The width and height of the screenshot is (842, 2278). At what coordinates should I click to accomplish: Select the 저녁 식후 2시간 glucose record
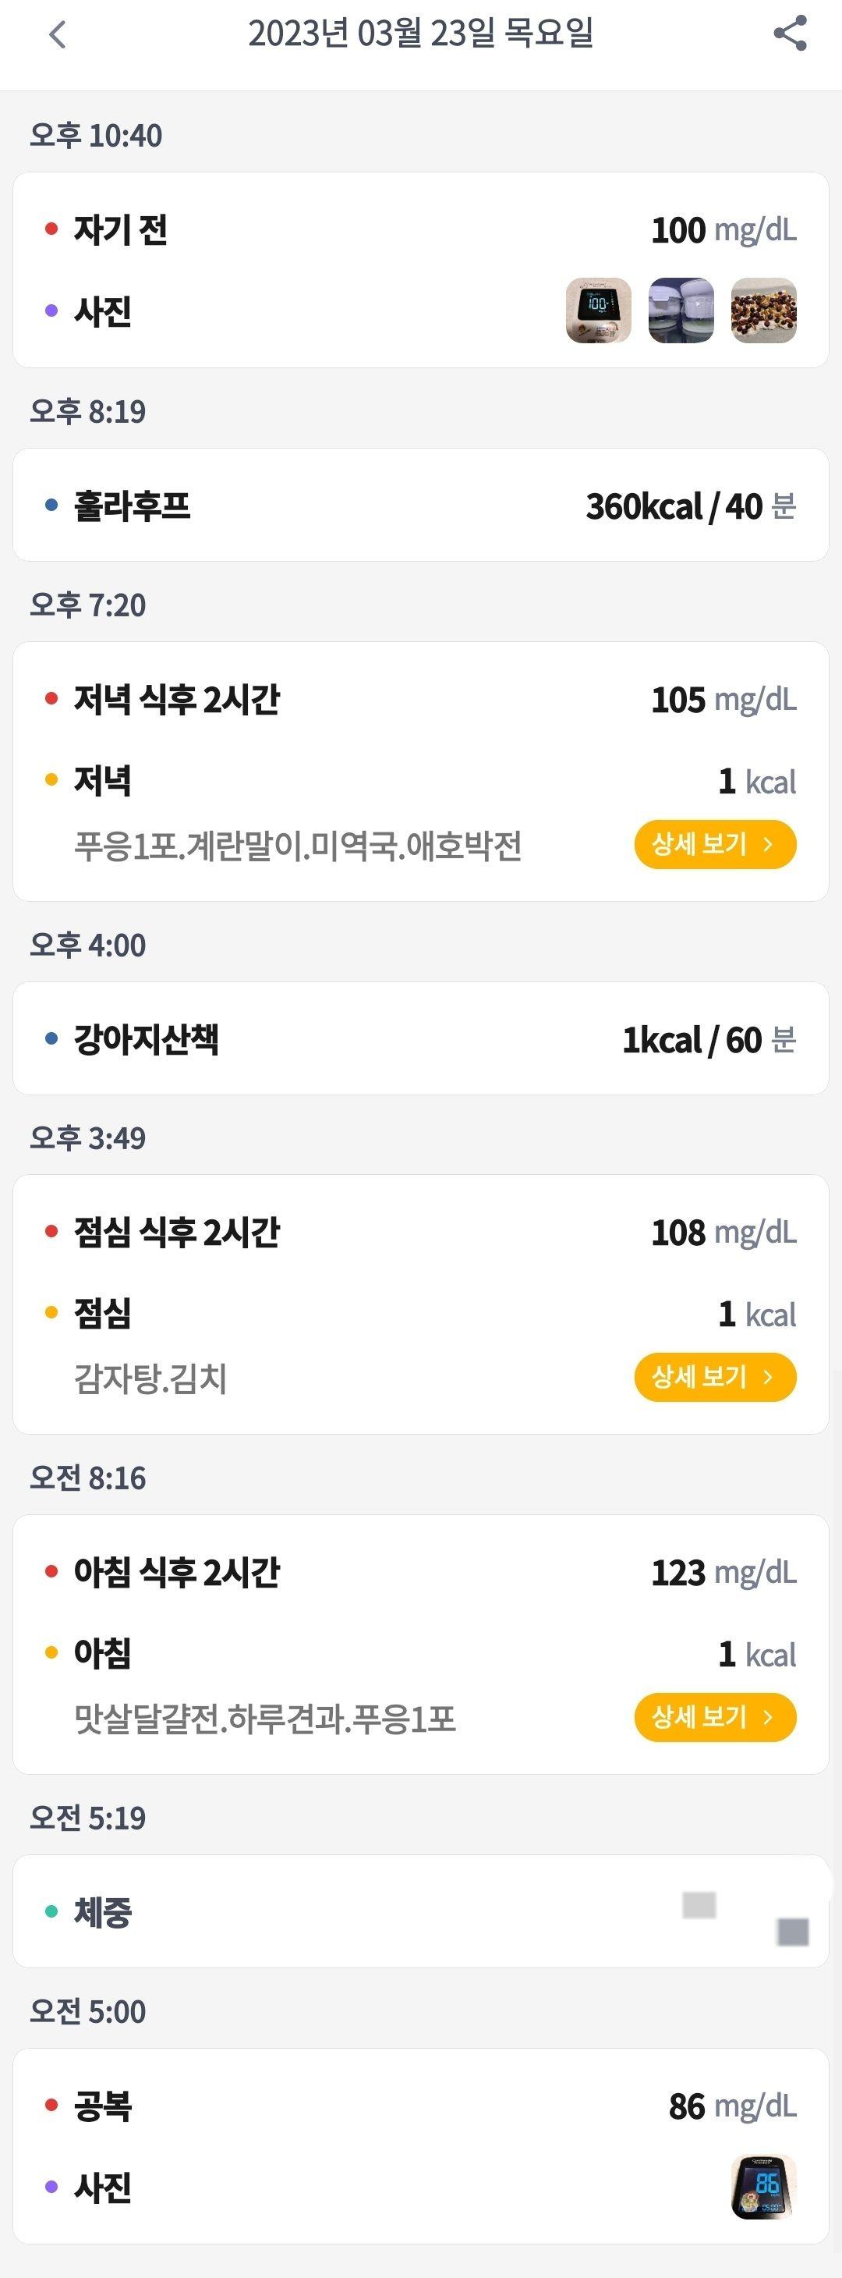tap(420, 700)
